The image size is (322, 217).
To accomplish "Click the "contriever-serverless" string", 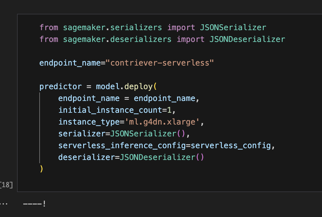I will [x=160, y=63].
